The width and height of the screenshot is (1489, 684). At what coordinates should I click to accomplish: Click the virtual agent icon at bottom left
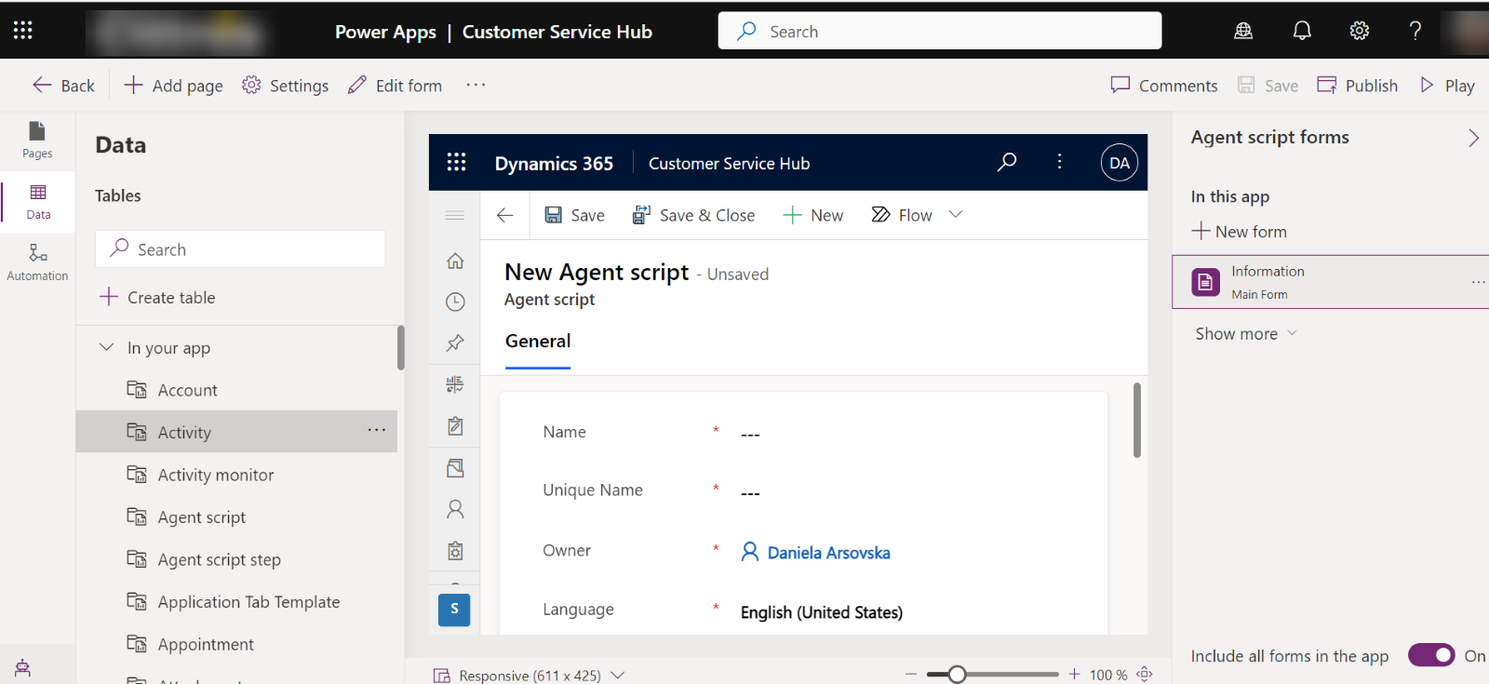(22, 667)
